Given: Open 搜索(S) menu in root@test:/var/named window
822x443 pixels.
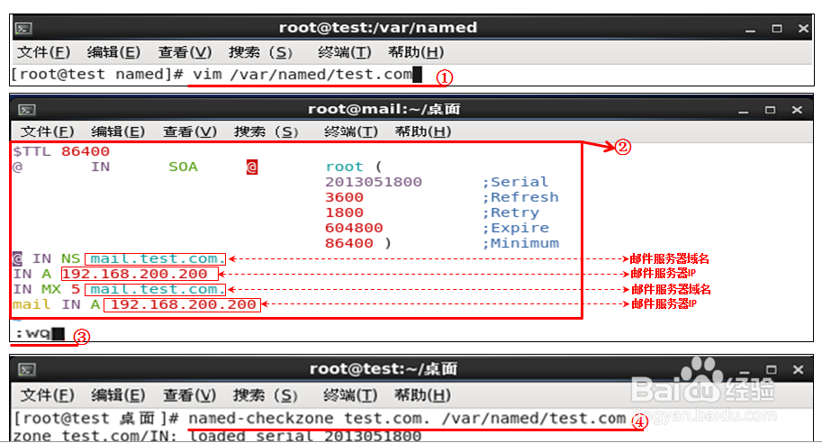Looking at the screenshot, I should [260, 52].
